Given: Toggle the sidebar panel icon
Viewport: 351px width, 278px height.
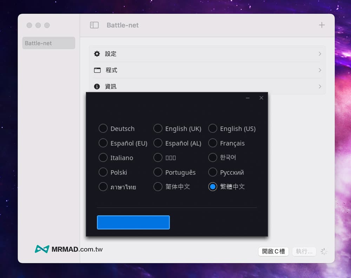Looking at the screenshot, I should point(94,25).
